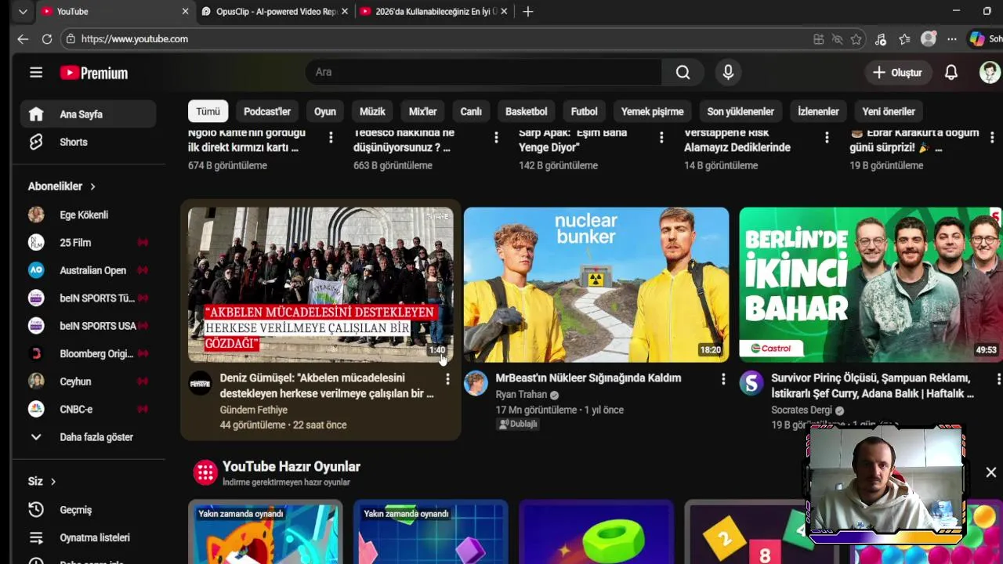Go back with browser back arrow
The image size is (1003, 564).
[x=23, y=39]
